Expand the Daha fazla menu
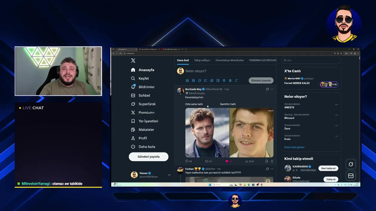 click(143, 147)
